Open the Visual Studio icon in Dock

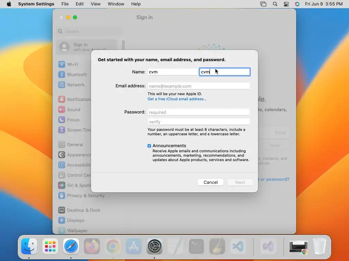pyautogui.click(x=269, y=246)
